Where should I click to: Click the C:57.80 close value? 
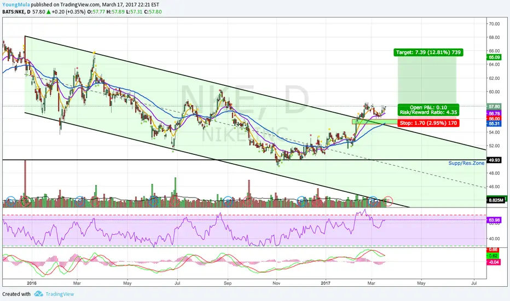153,11
